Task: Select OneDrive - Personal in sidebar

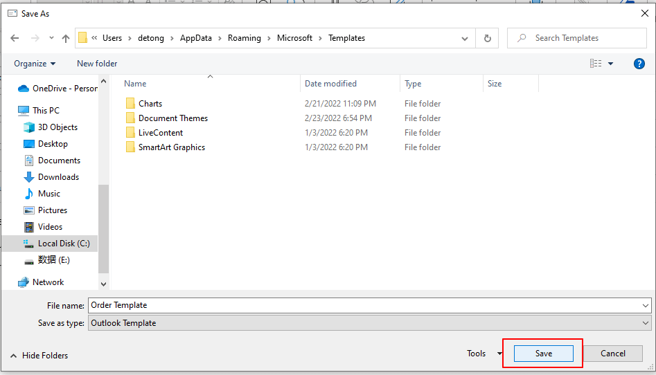Action: pyautogui.click(x=57, y=89)
